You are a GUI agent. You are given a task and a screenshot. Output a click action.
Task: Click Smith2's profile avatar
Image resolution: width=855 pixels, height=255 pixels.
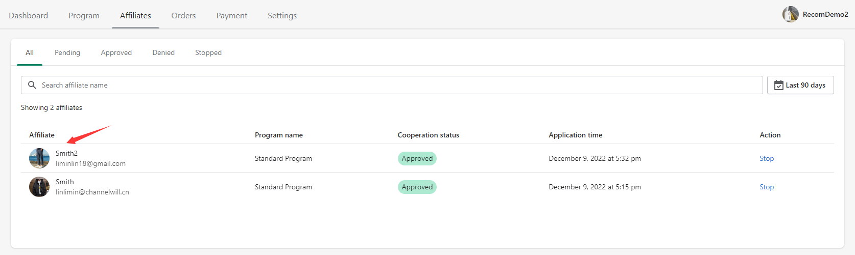39,158
